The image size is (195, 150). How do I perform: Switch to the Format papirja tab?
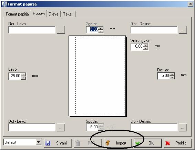point(17,14)
